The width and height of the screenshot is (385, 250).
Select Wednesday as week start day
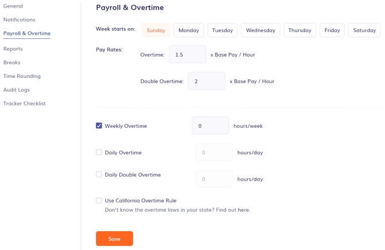pos(261,30)
